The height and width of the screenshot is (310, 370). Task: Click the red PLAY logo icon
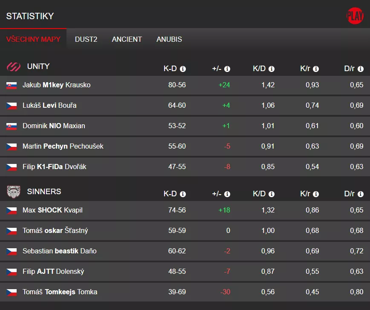pos(355,16)
